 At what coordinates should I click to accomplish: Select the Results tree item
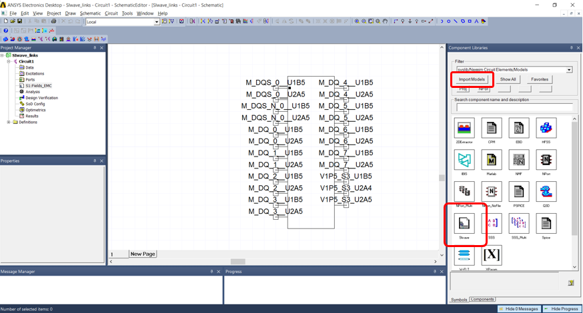pyautogui.click(x=29, y=116)
